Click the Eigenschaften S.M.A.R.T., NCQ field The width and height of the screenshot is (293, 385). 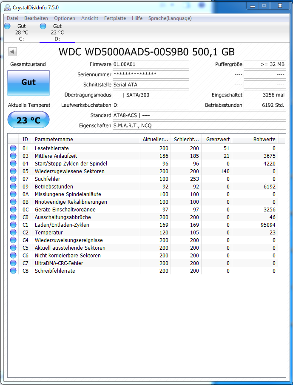pyautogui.click(x=199, y=125)
